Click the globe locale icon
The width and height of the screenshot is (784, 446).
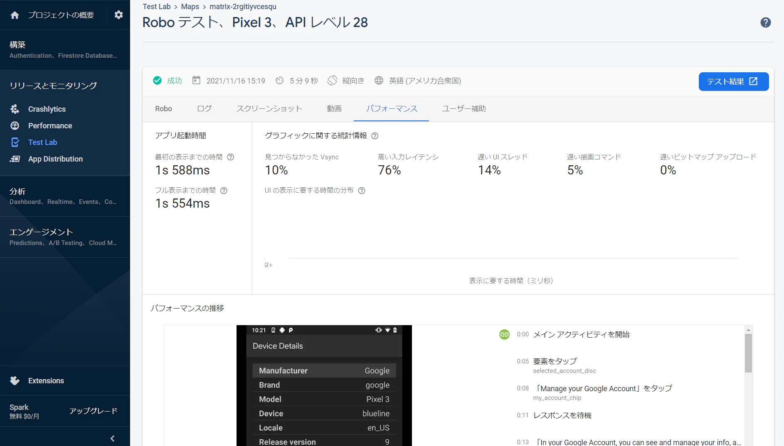tap(379, 81)
